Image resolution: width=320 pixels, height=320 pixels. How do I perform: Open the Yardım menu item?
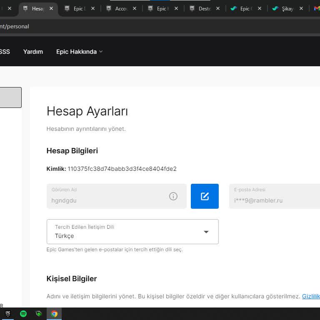click(x=33, y=52)
